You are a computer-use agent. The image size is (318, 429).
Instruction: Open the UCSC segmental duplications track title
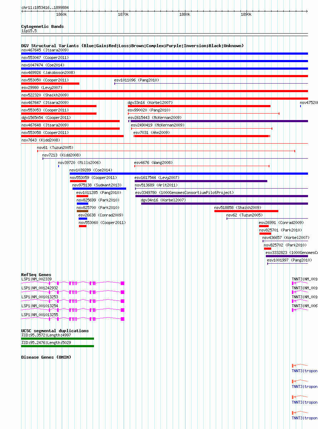[x=55, y=331]
